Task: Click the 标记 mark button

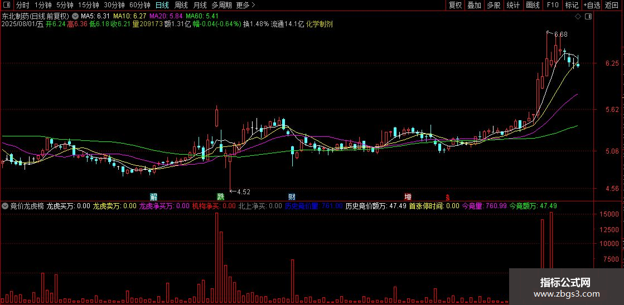Action: click(572, 5)
